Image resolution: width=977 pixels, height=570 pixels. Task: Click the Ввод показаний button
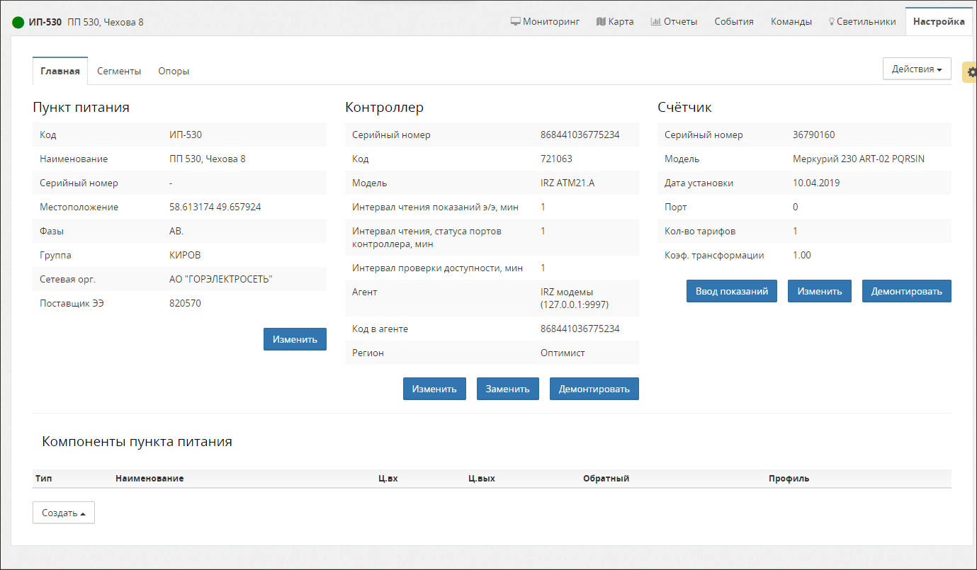(x=731, y=291)
